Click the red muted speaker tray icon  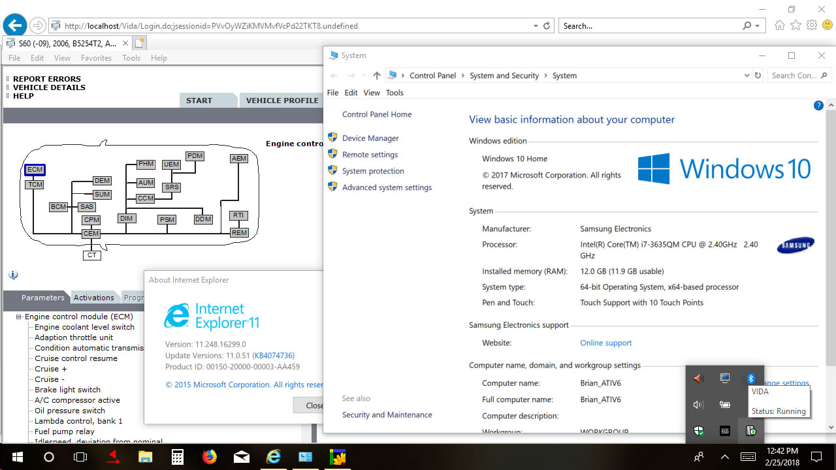698,379
